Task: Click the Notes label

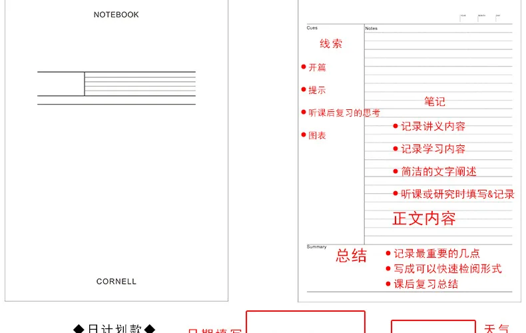Action: pos(372,29)
